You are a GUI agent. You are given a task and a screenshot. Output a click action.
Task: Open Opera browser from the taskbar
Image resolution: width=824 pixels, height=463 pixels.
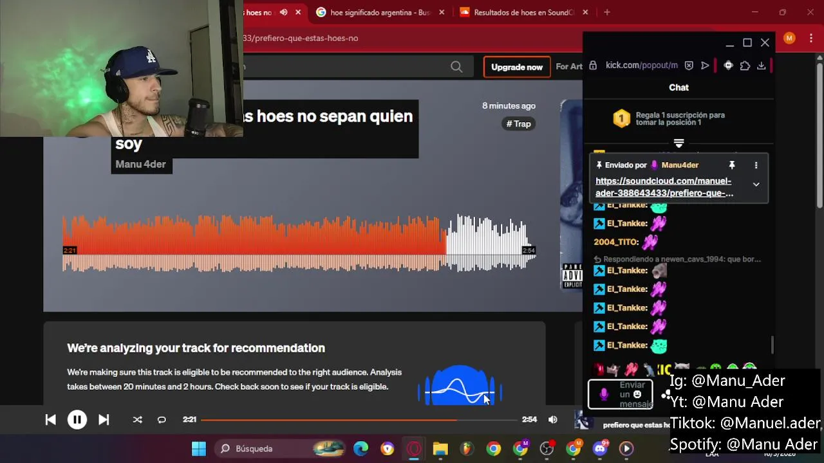tap(414, 448)
